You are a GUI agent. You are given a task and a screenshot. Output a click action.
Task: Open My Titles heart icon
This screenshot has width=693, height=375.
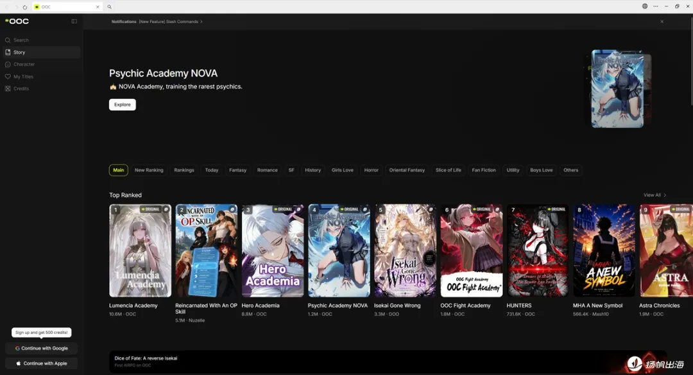point(8,76)
